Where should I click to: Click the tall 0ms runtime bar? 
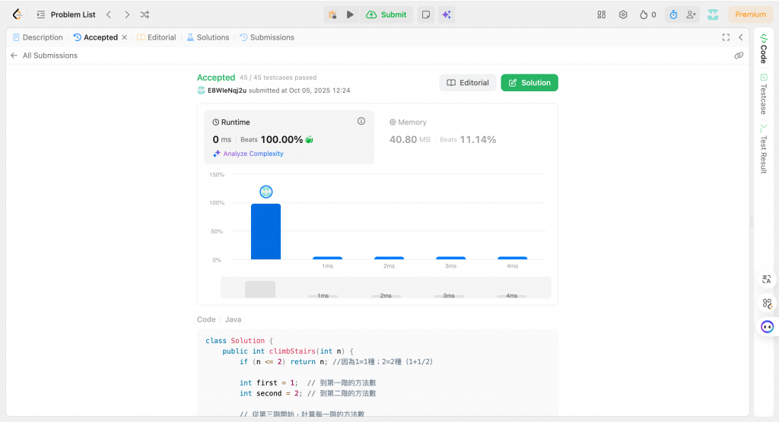pyautogui.click(x=265, y=231)
